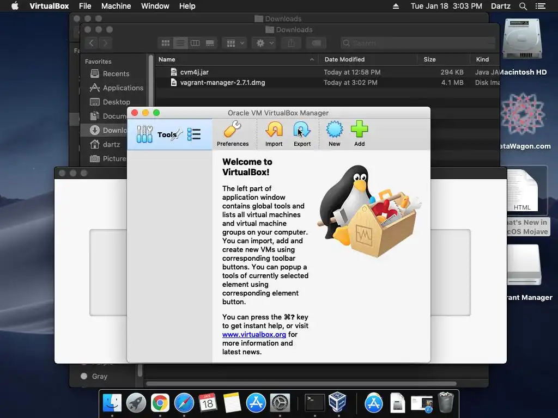Screen dimensions: 558x418
Task: Open VirtualBox cube icon in Dock
Action: 337,402
